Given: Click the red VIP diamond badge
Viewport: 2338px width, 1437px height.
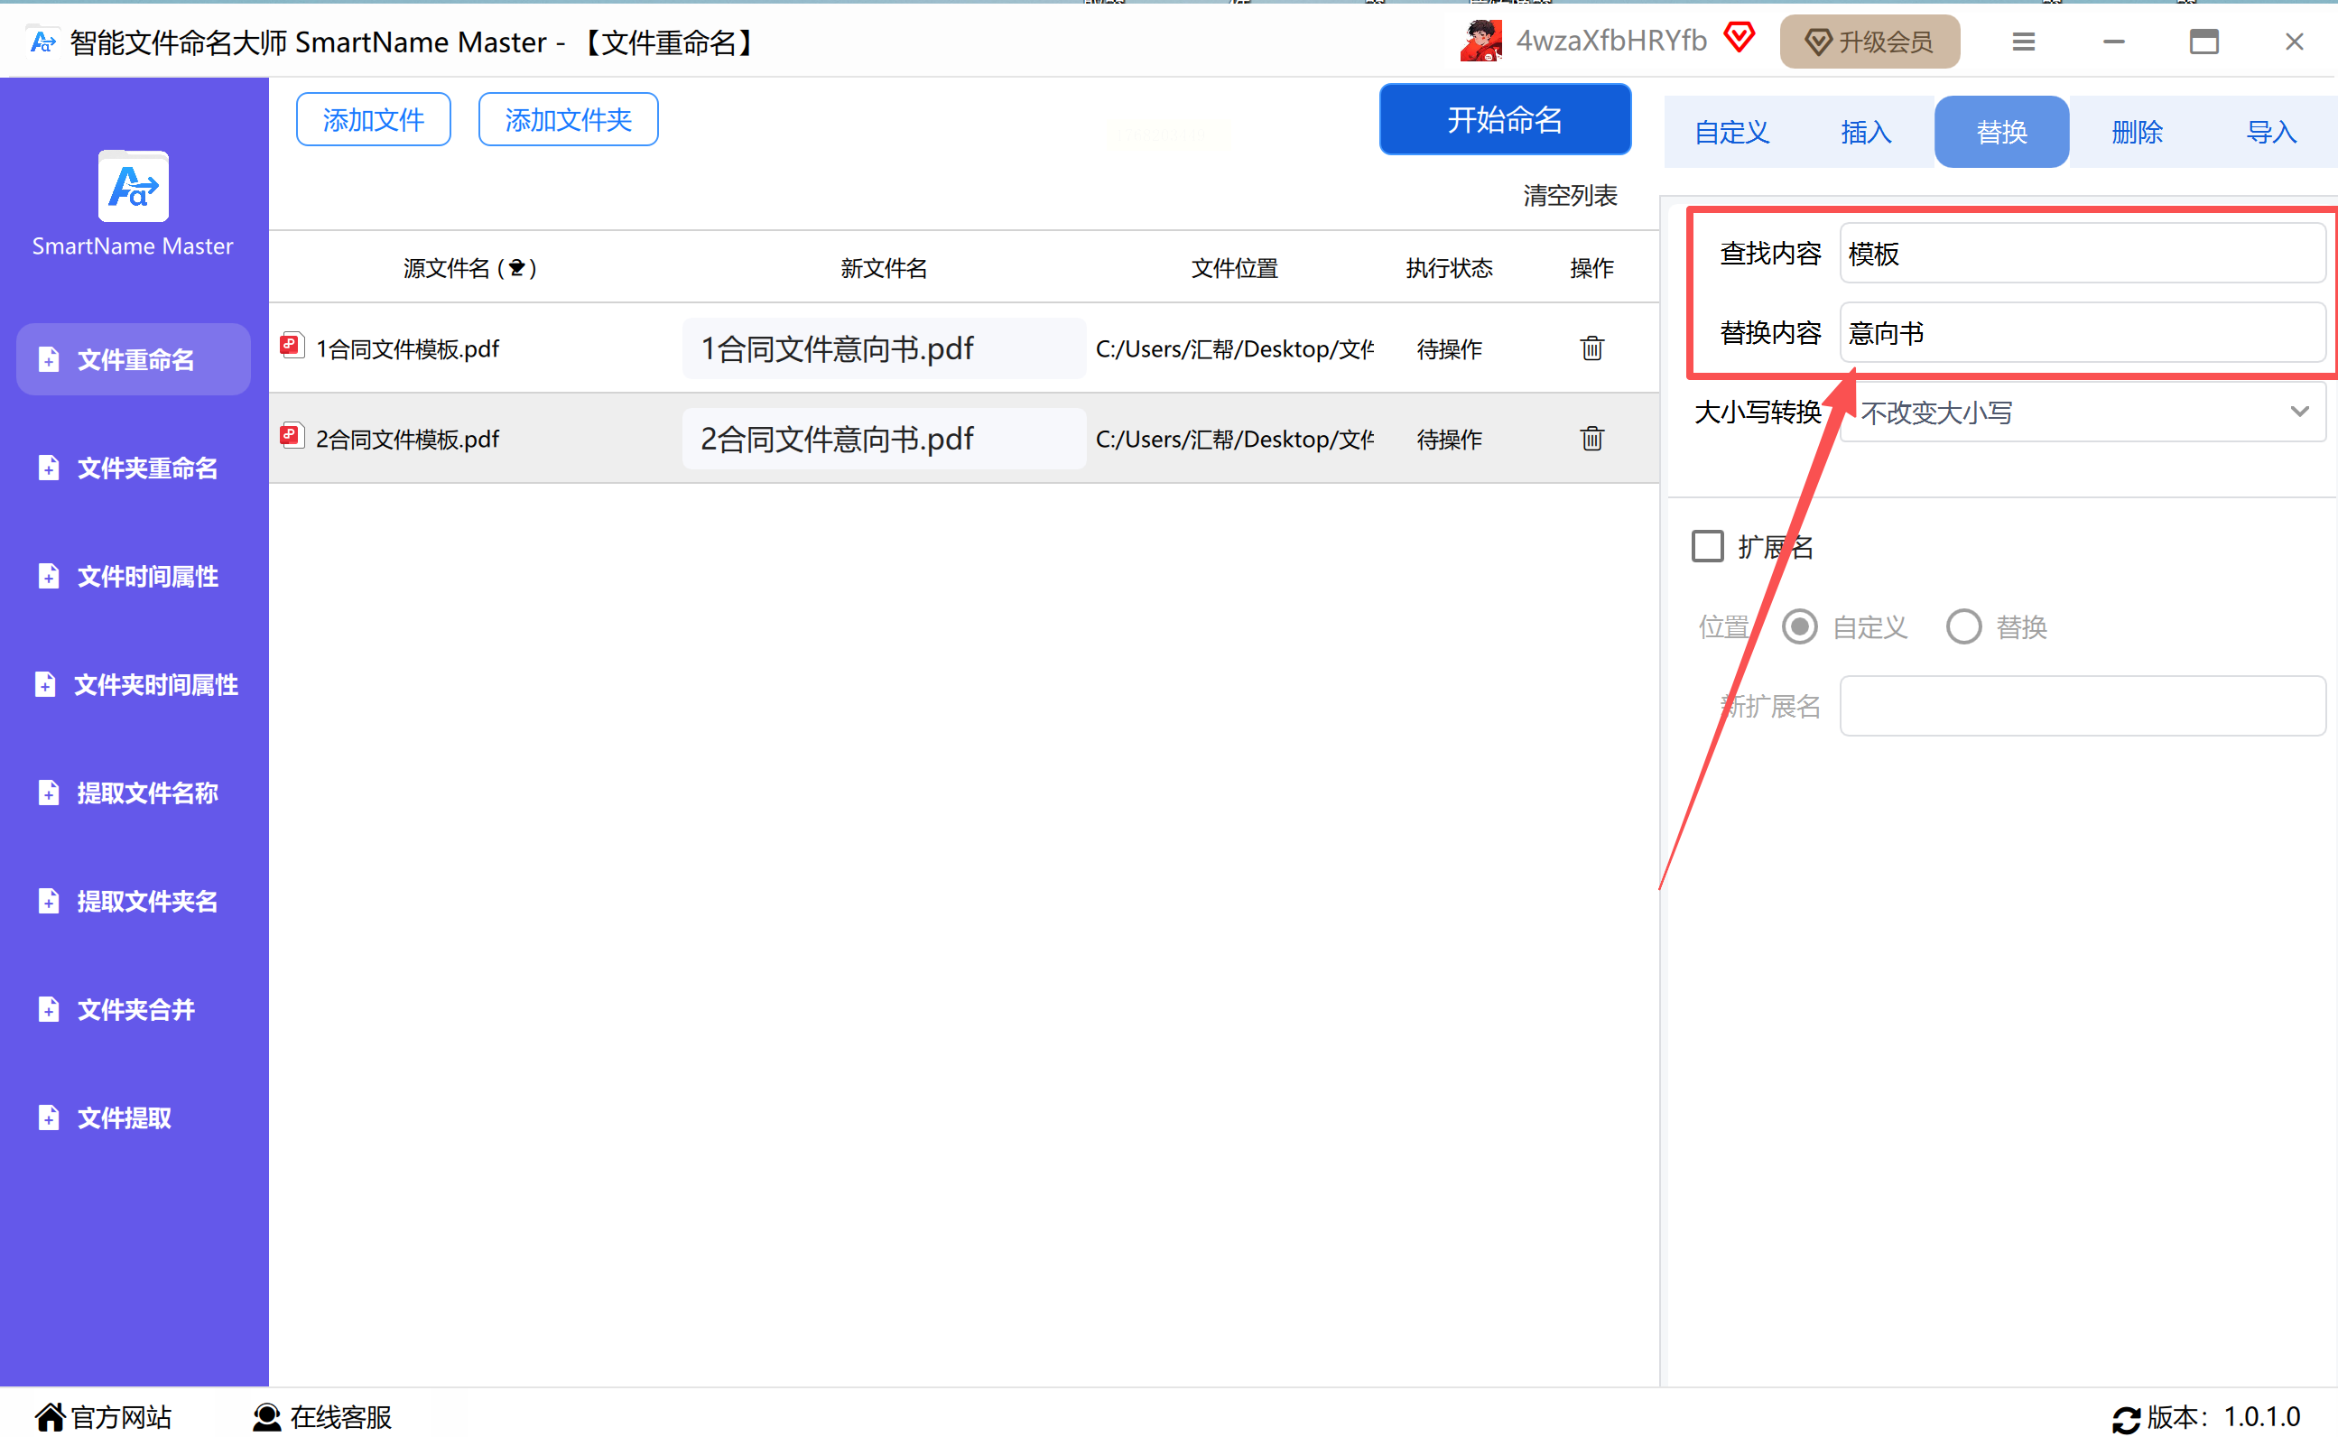Looking at the screenshot, I should click(x=1739, y=39).
